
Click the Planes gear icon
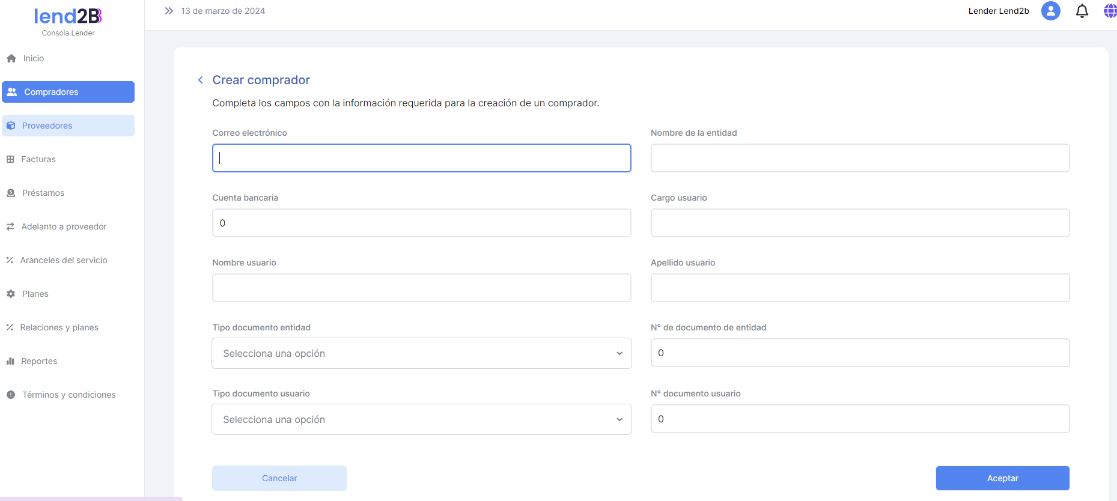pos(11,294)
